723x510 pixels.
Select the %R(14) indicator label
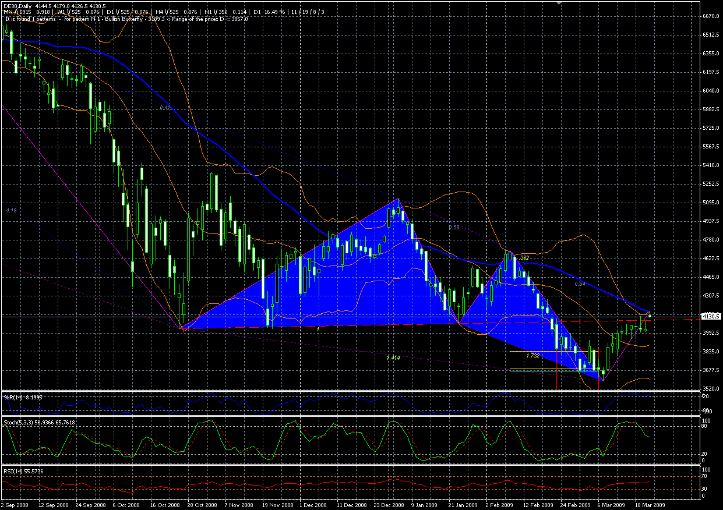(x=23, y=397)
